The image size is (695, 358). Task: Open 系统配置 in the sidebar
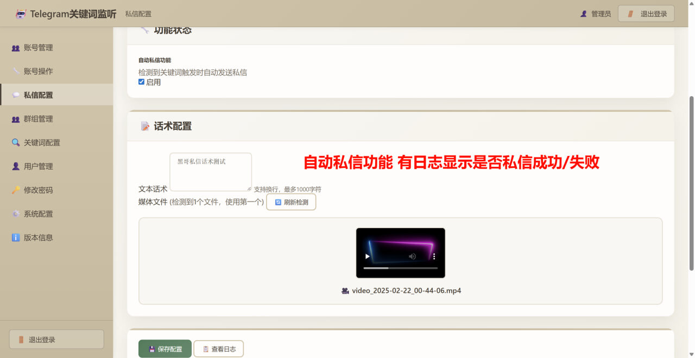tap(56, 214)
